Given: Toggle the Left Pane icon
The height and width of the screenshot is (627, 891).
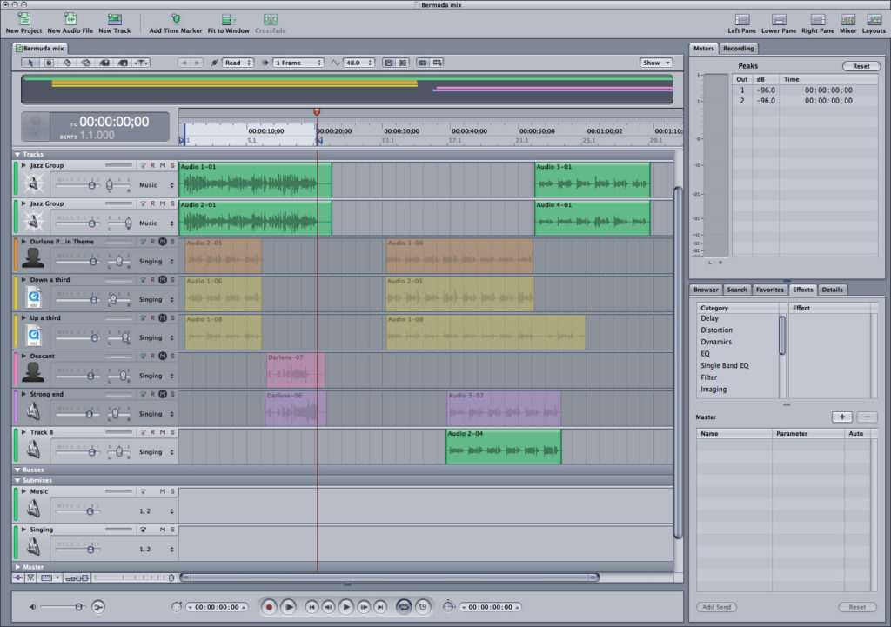Looking at the screenshot, I should click(x=741, y=19).
